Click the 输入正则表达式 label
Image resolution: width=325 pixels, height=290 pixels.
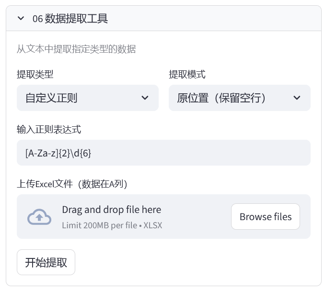49,129
